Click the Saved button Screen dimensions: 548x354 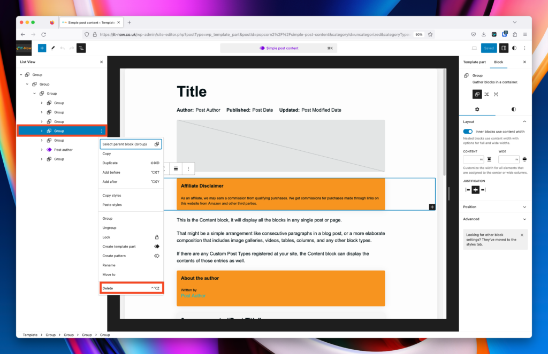tap(489, 48)
